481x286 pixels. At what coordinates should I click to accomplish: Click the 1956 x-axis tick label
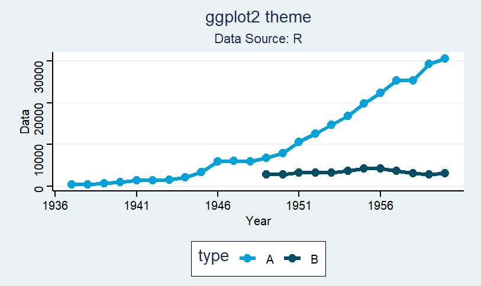[380, 206]
